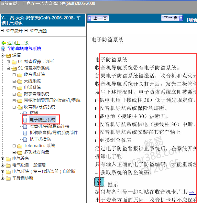This screenshot has width=197, height=203.
Task: Expand the 电气设备 node
Action: (2, 159)
